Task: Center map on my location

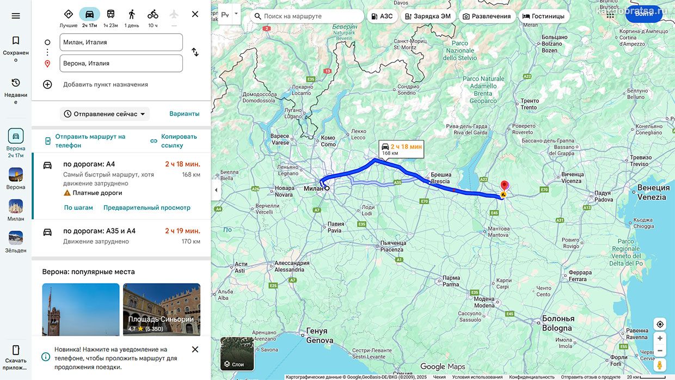Action: 660,324
